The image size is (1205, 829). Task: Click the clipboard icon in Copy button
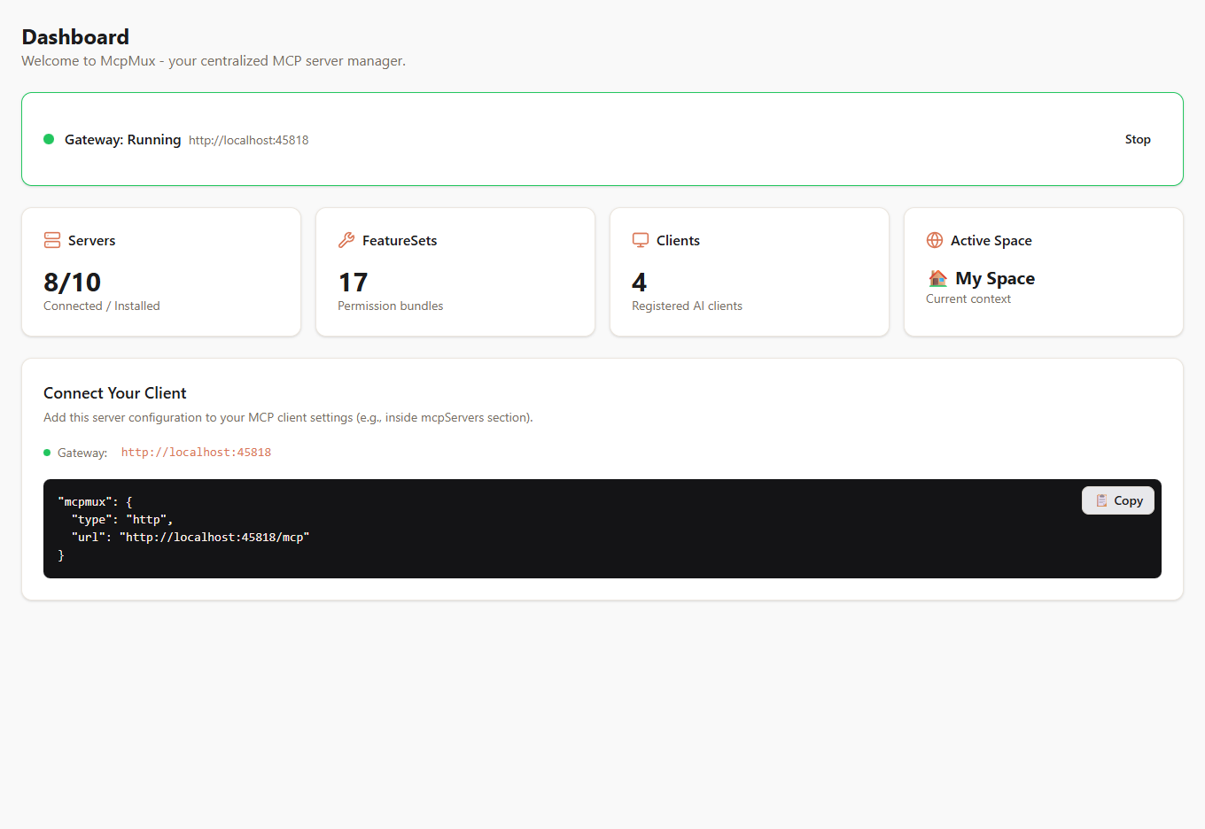[x=1101, y=500]
